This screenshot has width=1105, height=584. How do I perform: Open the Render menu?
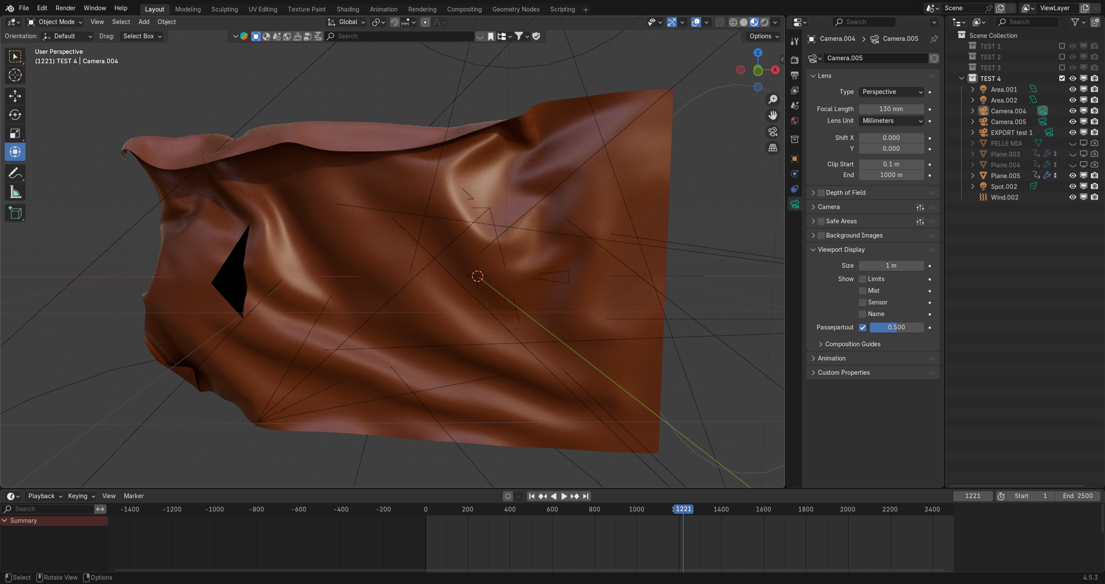pyautogui.click(x=65, y=8)
